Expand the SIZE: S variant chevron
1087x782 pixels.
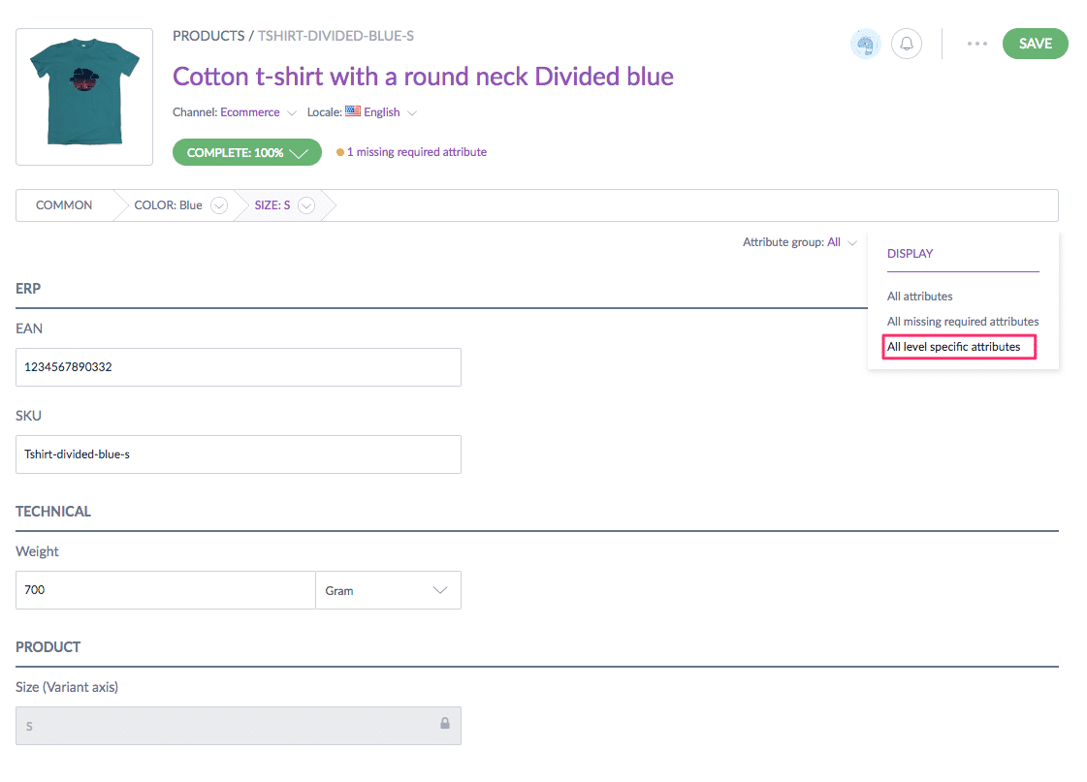(x=306, y=205)
